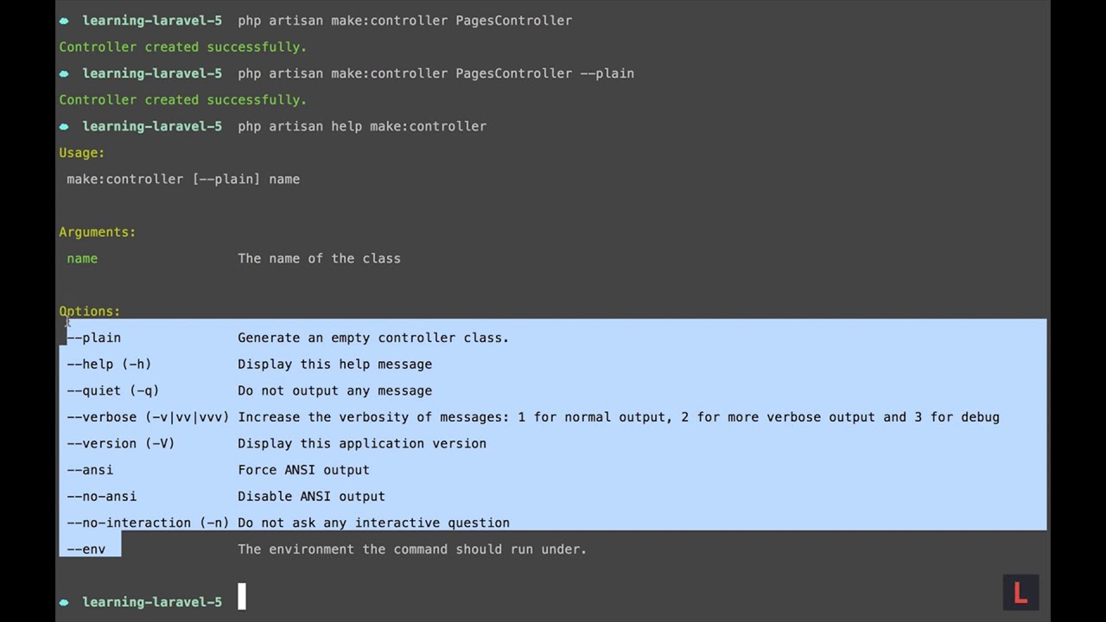Click the --verbose (-v|vv|vvv) option
Viewport: 1106px width, 622px height.
pyautogui.click(x=148, y=417)
